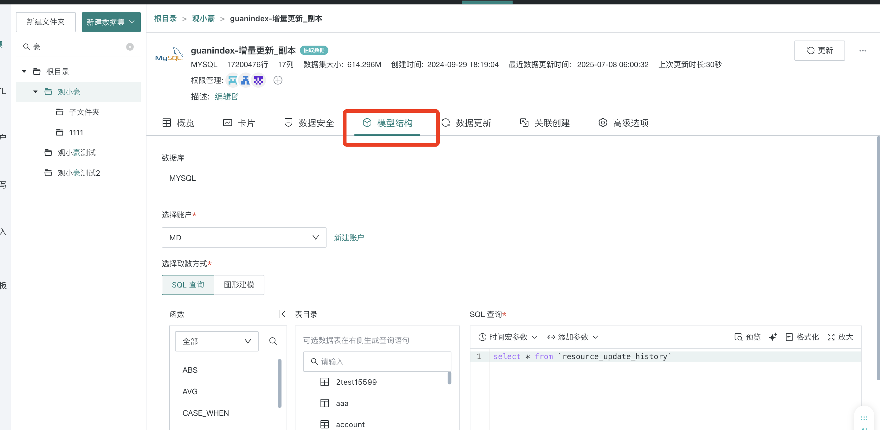
Task: Click the SQL editor line 1
Action: click(x=675, y=356)
